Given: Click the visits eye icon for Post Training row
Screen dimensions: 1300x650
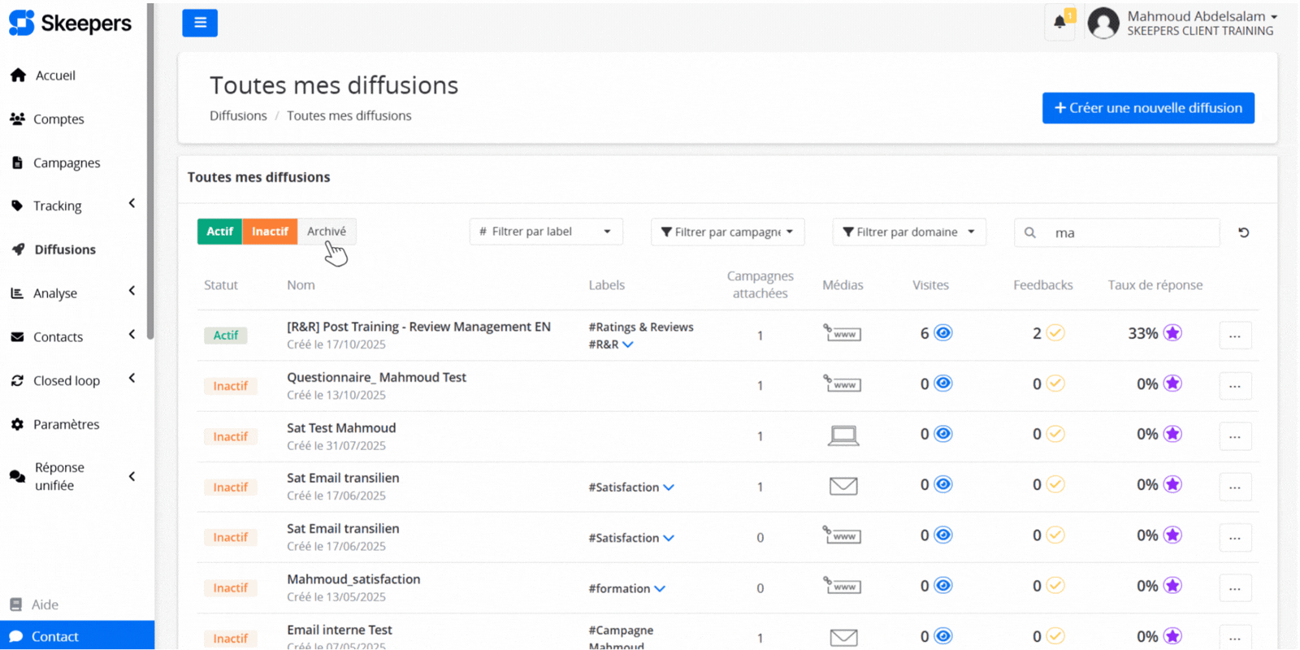Looking at the screenshot, I should click(x=942, y=333).
